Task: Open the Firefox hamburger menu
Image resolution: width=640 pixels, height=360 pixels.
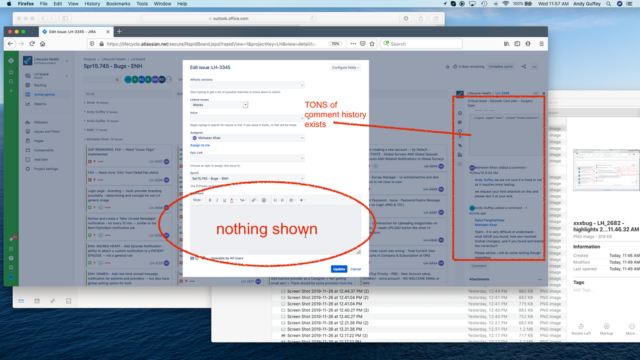Action: tap(541, 44)
